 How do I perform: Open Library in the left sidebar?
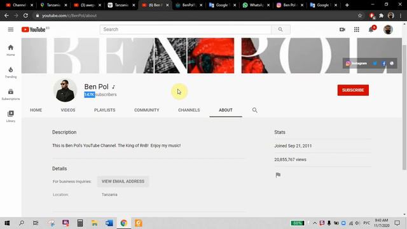(x=11, y=116)
